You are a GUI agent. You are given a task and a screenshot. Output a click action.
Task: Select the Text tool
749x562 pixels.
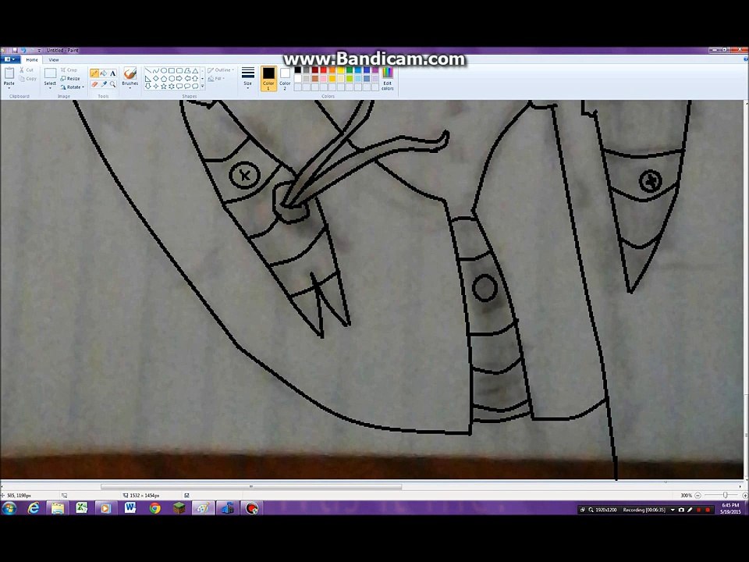pyautogui.click(x=112, y=73)
